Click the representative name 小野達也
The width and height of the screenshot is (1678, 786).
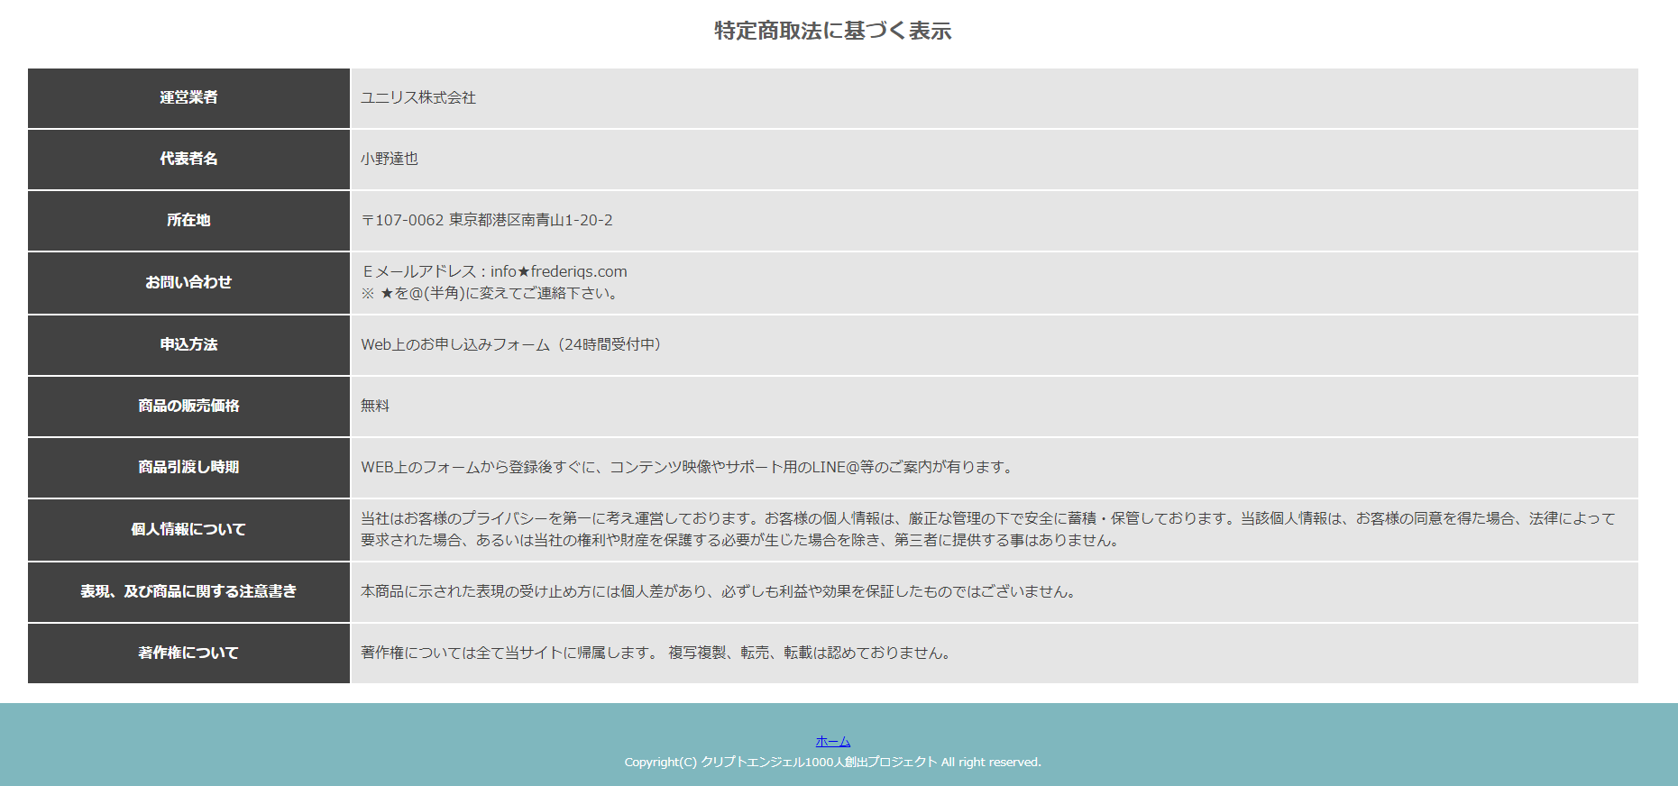(390, 159)
